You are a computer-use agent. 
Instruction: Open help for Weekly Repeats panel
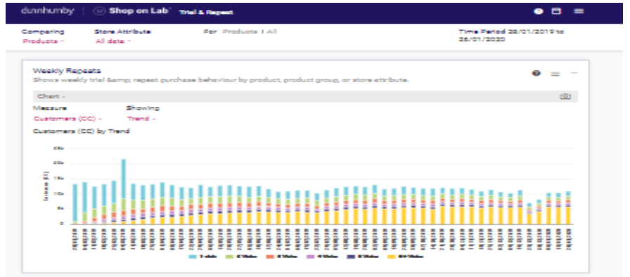[x=536, y=73]
